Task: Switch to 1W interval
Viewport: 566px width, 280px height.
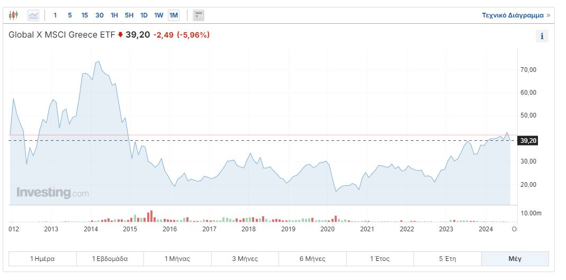Action: 158,15
